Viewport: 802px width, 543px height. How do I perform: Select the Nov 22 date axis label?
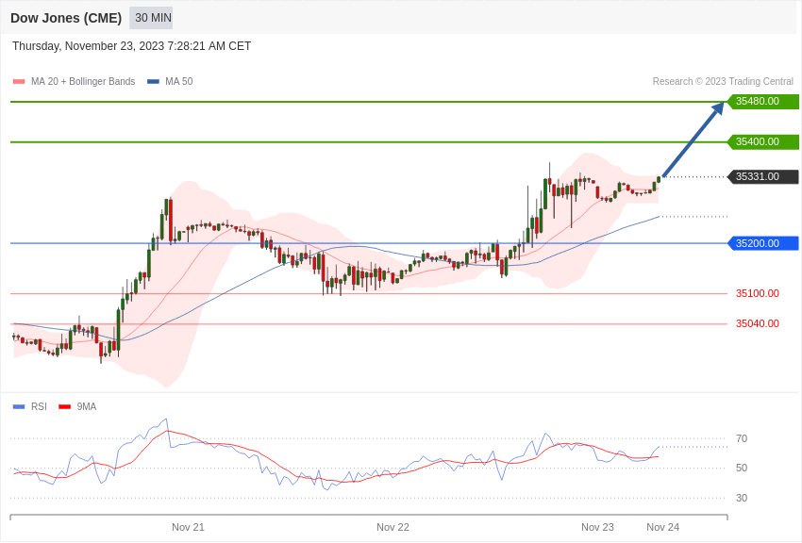point(393,527)
